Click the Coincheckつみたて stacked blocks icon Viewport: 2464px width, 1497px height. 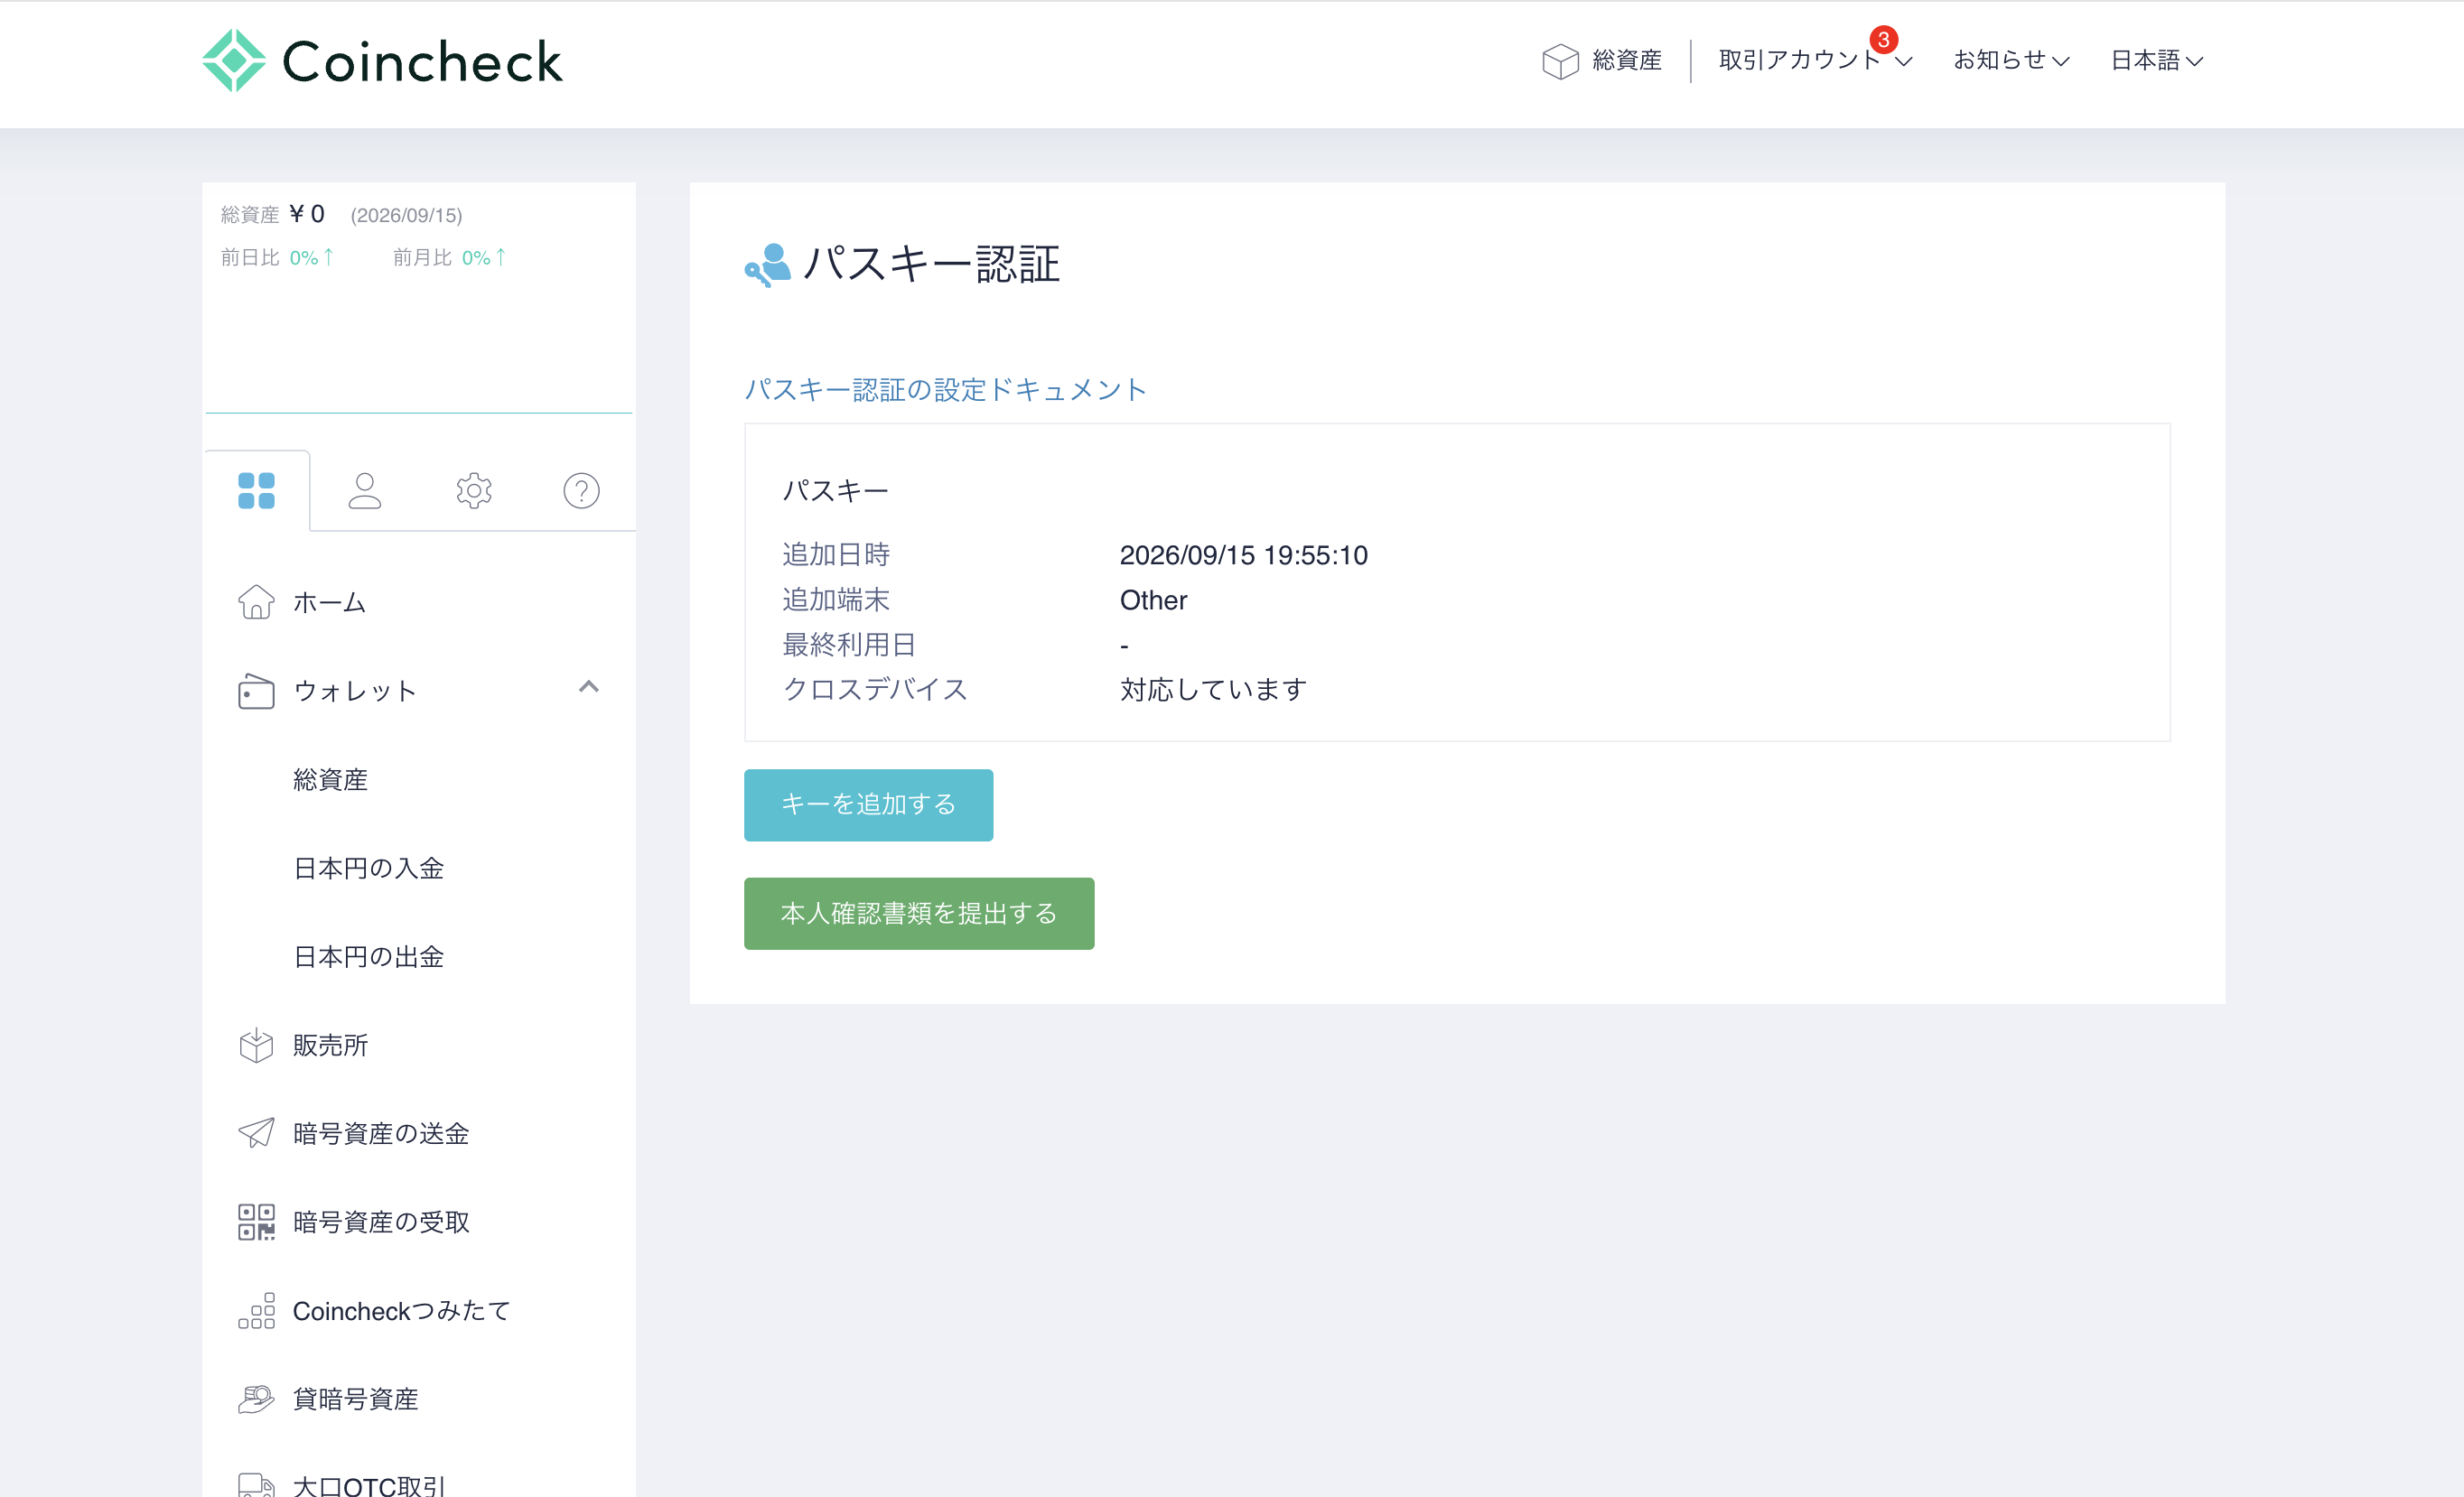[256, 1310]
